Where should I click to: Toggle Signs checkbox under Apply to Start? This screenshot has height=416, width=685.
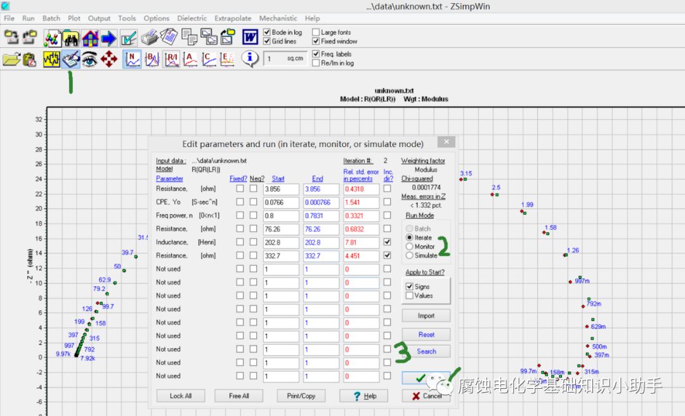[x=409, y=287]
